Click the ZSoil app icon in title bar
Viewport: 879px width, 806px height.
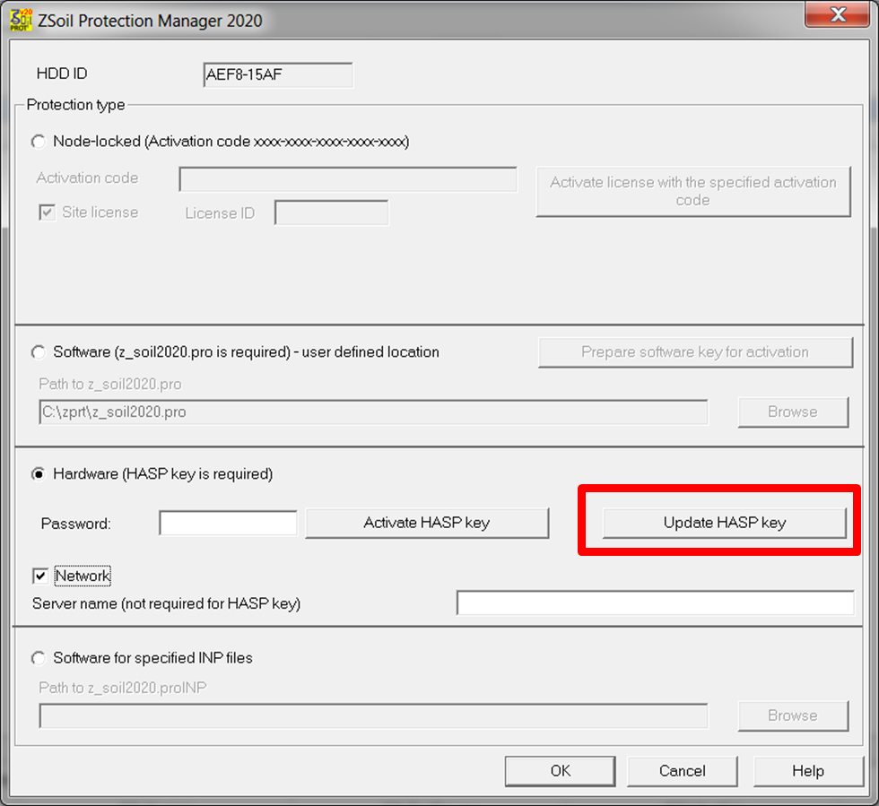[21, 19]
